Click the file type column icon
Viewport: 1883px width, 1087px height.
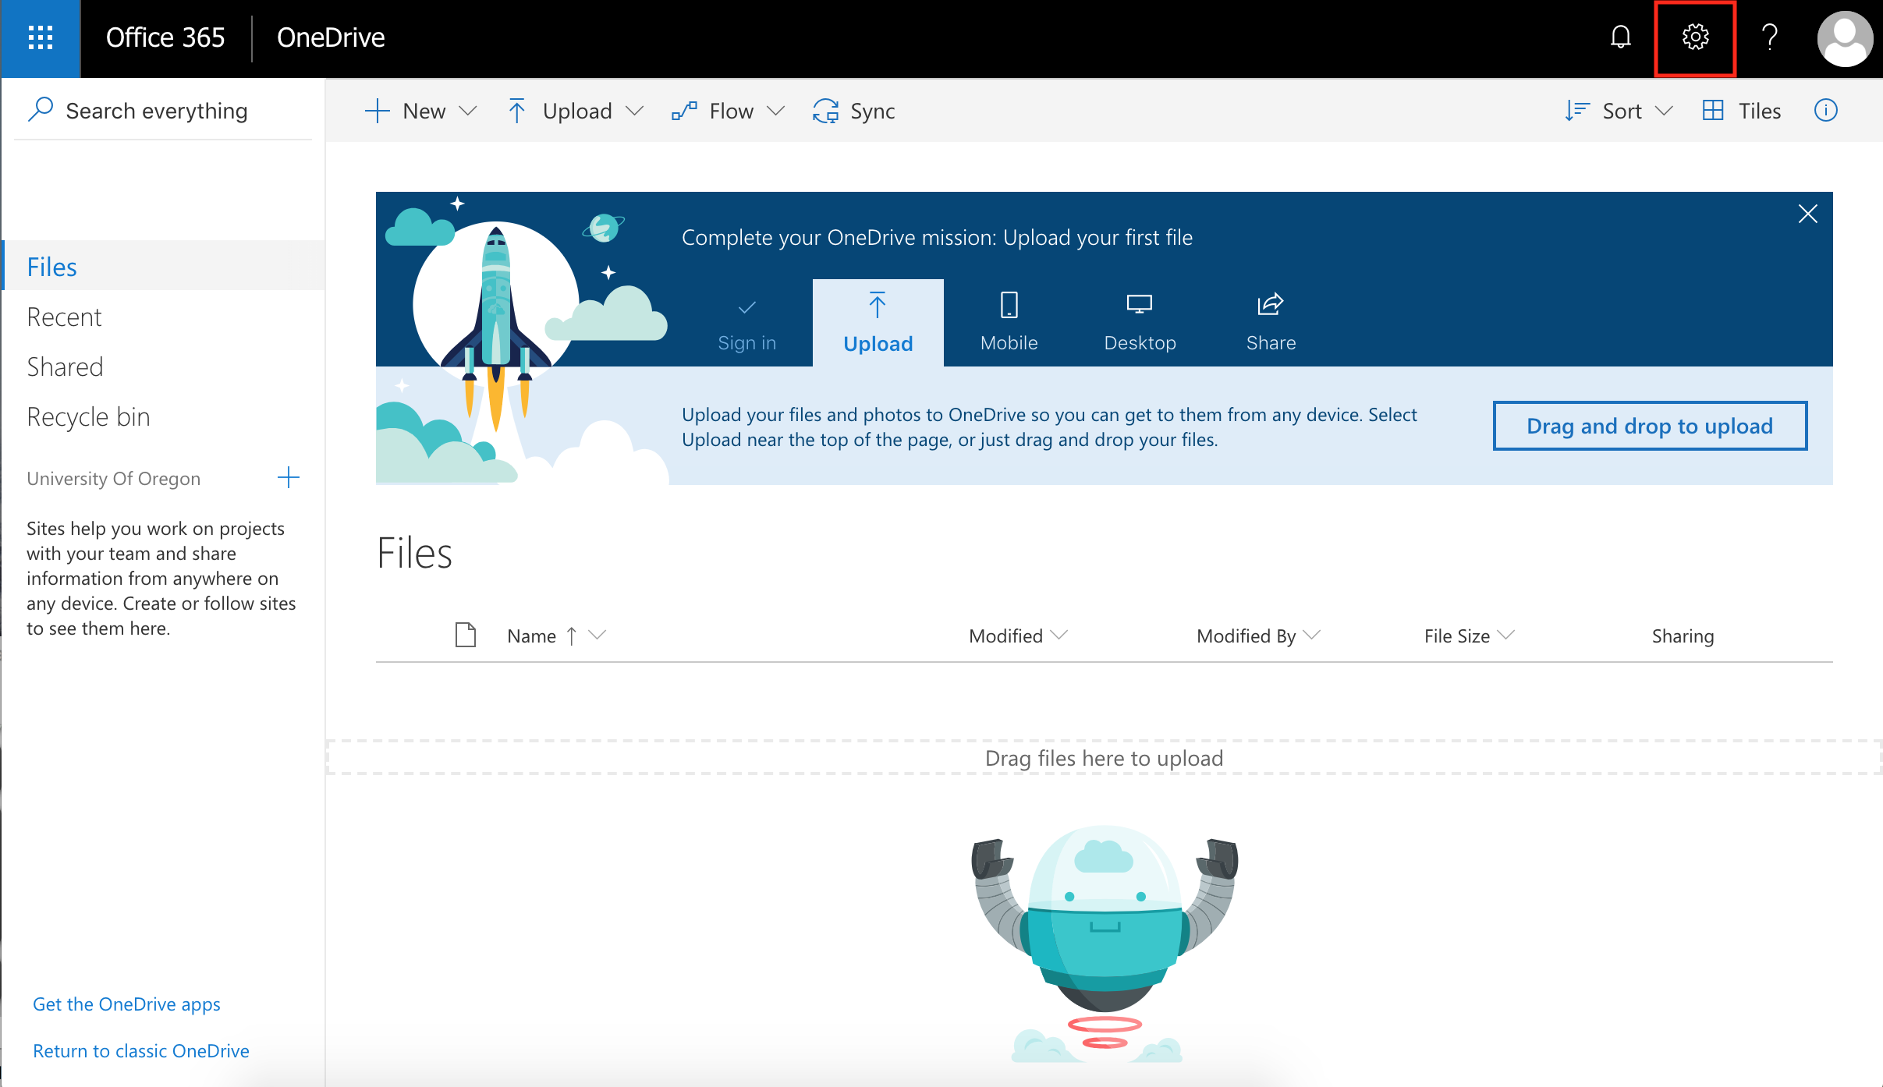pos(466,635)
